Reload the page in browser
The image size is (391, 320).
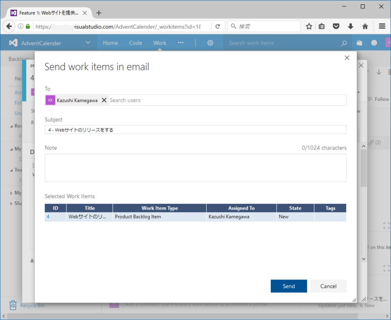click(217, 26)
